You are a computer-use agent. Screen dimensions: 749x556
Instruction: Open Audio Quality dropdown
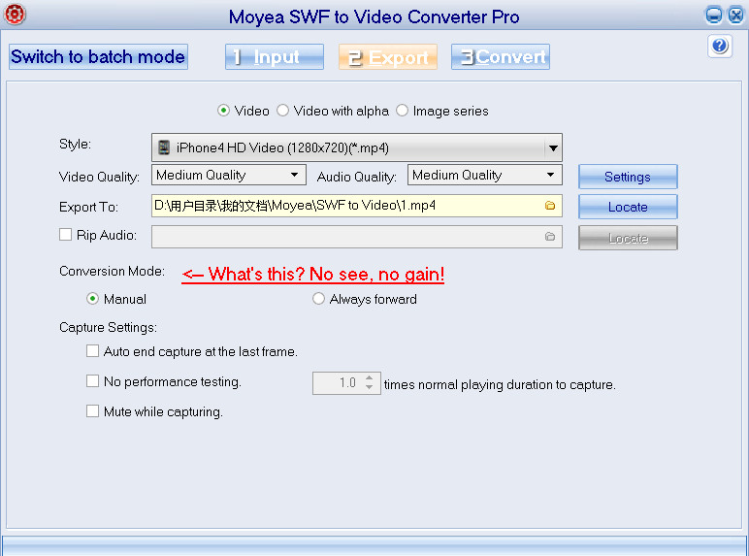pyautogui.click(x=550, y=175)
